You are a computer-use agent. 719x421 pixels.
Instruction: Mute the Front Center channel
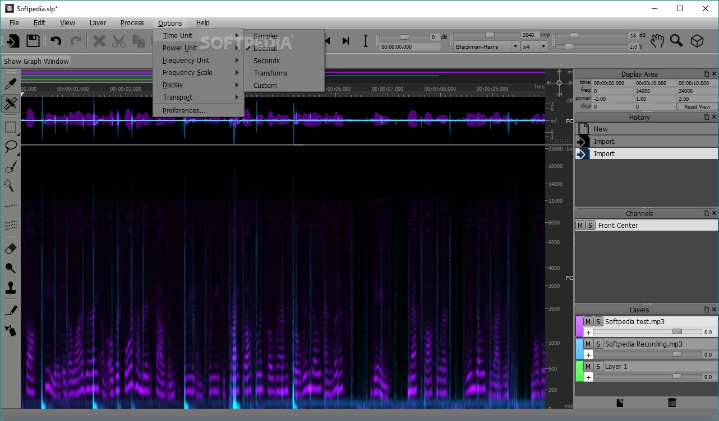tap(580, 225)
